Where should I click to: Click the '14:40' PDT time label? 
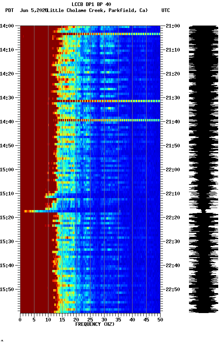tap(7, 122)
